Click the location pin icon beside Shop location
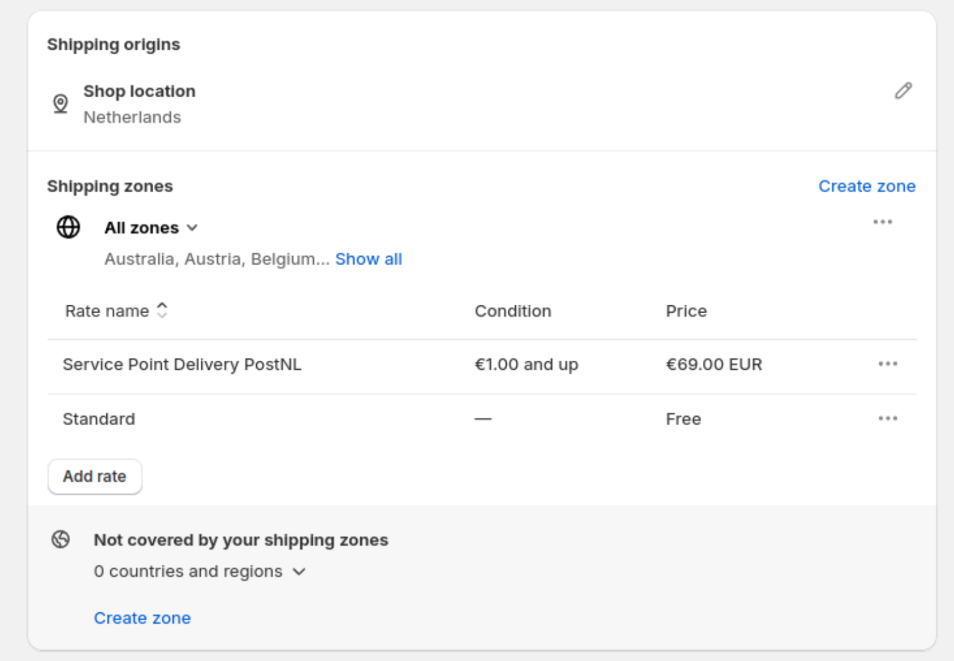 click(x=60, y=103)
